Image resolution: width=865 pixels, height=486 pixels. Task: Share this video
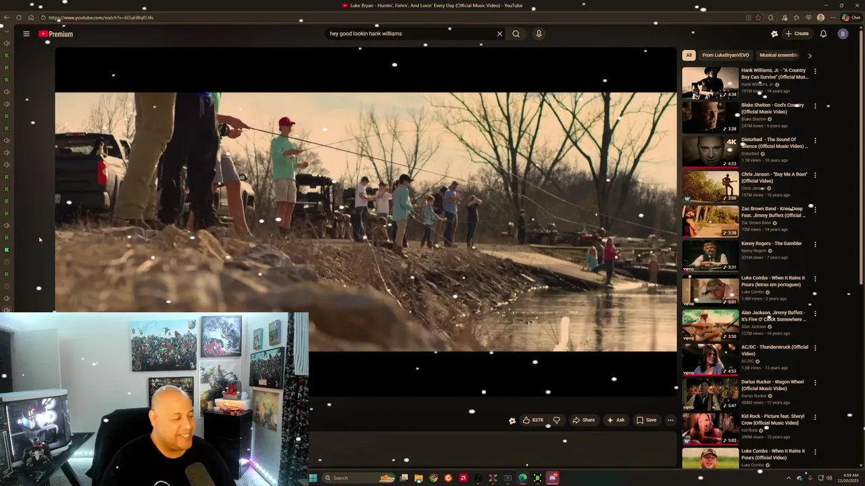pyautogui.click(x=583, y=420)
